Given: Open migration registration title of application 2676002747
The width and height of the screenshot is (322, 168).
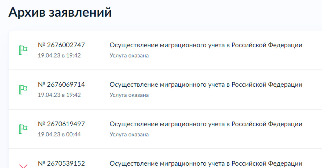Looking at the screenshot, I should click(206, 45).
